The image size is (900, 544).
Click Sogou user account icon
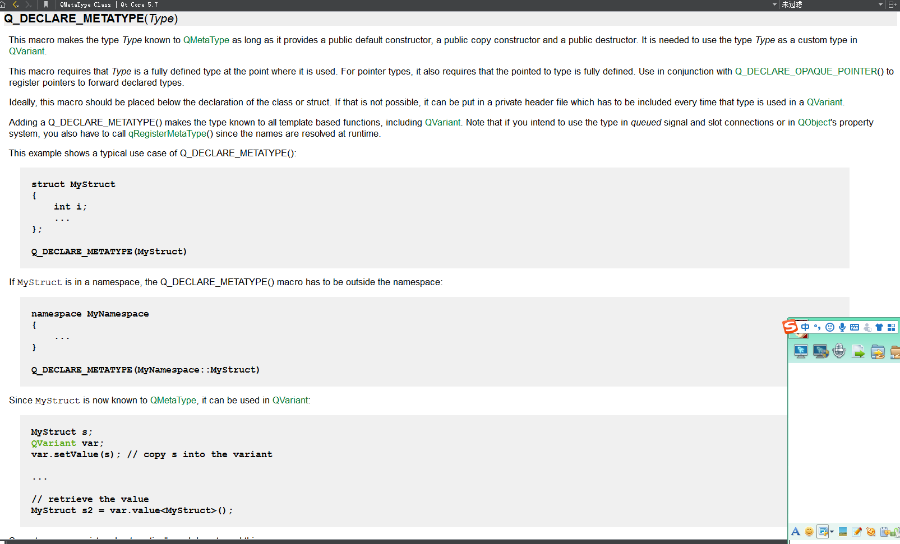pyautogui.click(x=867, y=327)
